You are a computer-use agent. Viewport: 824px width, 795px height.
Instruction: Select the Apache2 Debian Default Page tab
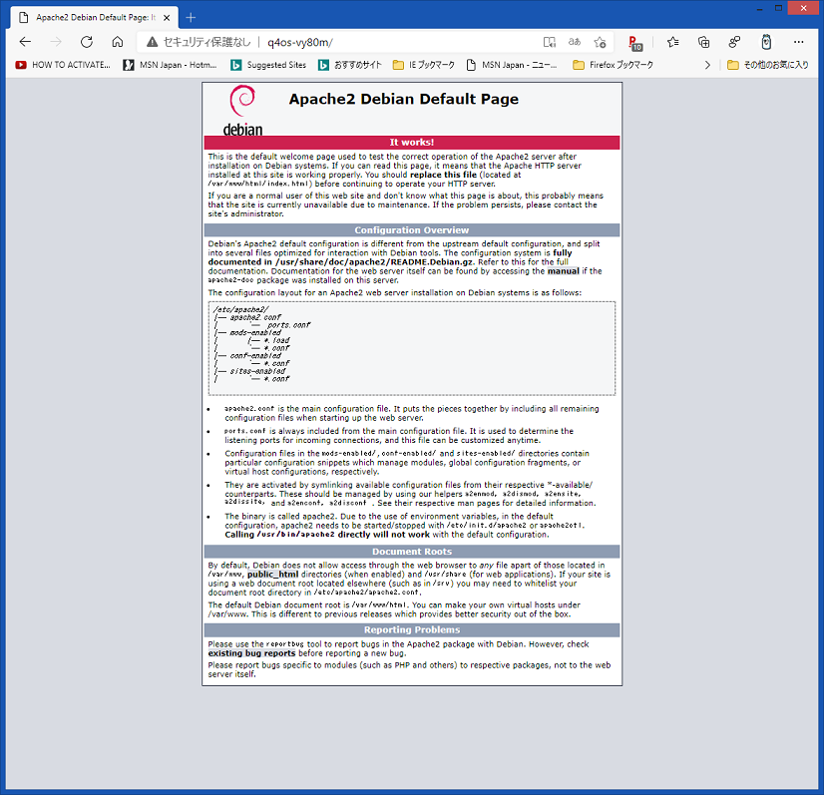coord(95,17)
